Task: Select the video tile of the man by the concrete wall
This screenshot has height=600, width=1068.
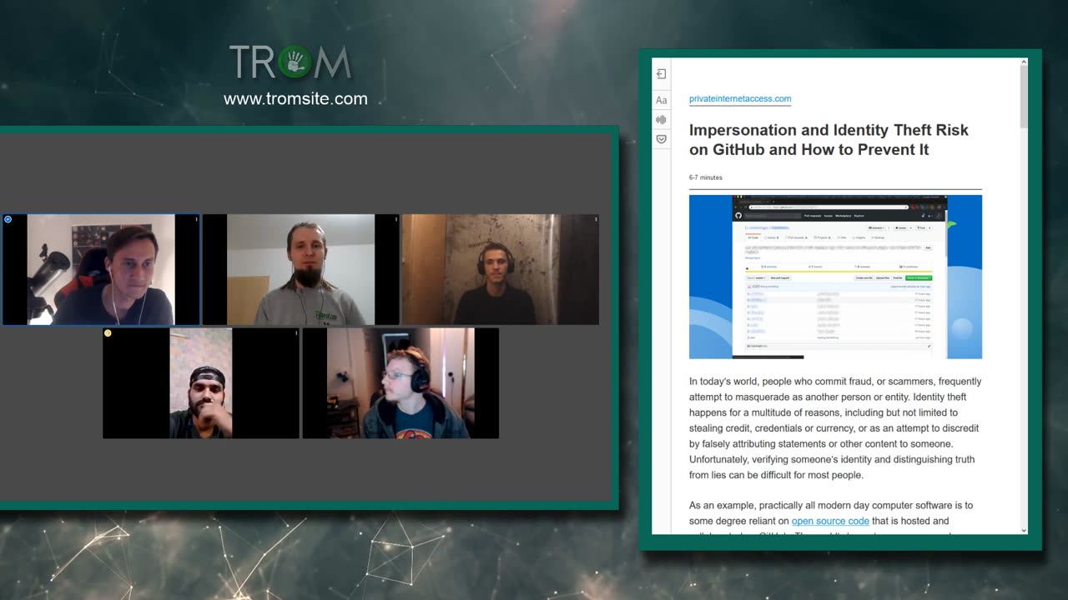Action: click(x=501, y=269)
